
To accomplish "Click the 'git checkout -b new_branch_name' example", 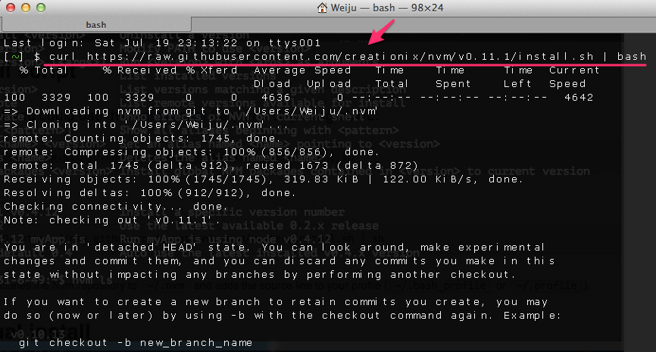I will 135,343.
